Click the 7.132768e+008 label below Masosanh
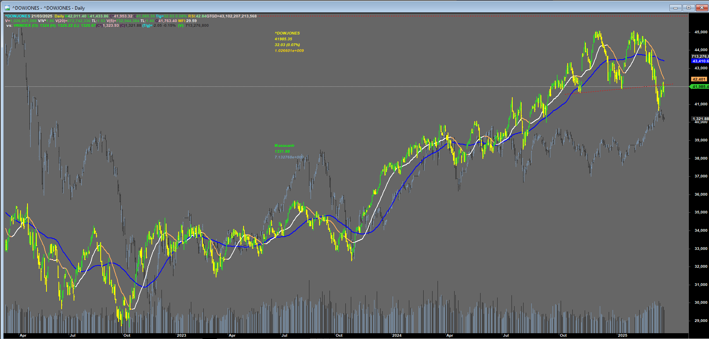The width and height of the screenshot is (709, 339). pos(289,157)
